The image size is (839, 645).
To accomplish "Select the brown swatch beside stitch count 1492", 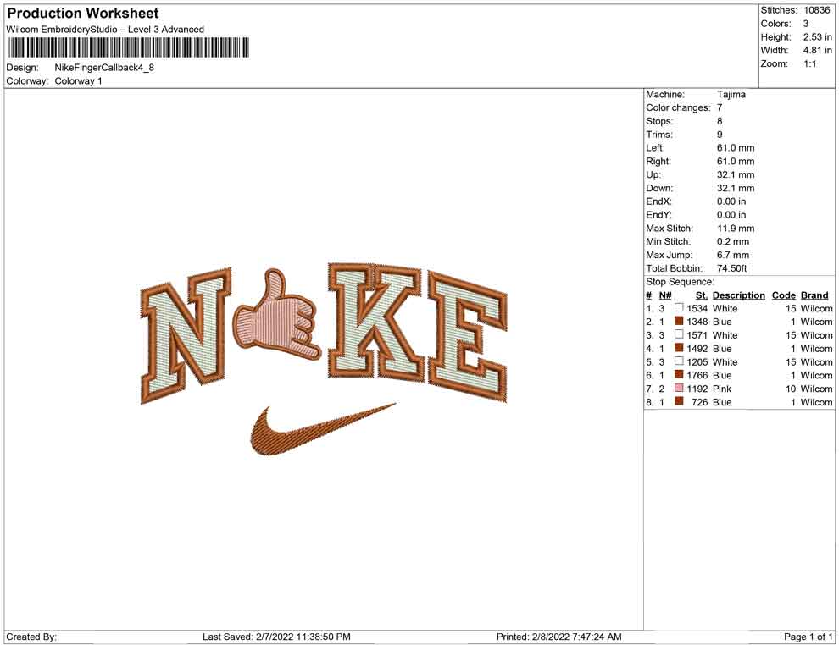I will click(679, 348).
